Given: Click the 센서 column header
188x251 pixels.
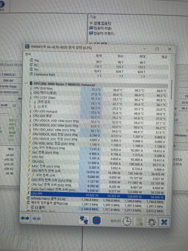Looking at the screenshot, I should [x=28, y=54].
